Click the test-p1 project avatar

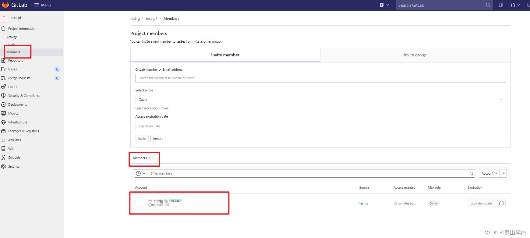pos(4,18)
